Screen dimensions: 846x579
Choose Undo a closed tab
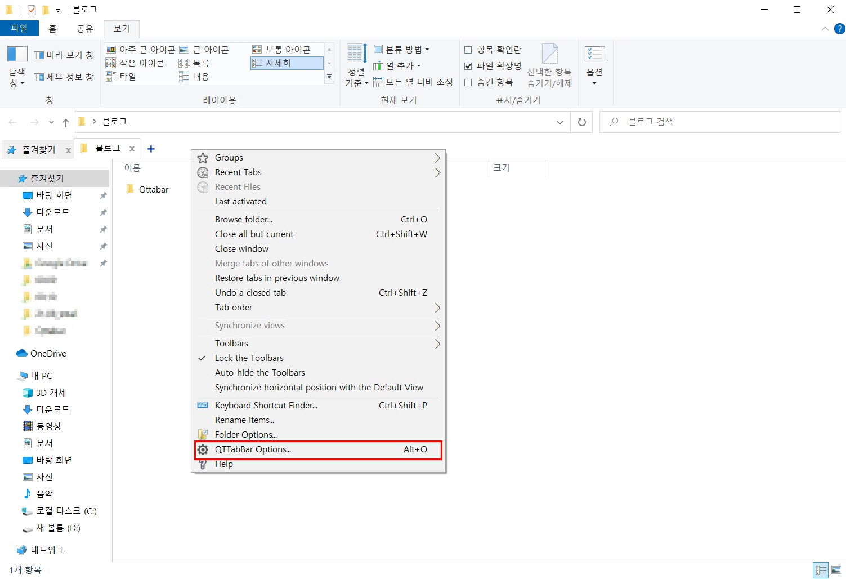tap(319, 293)
